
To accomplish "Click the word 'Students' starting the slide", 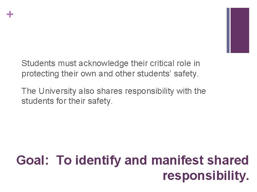I will pos(38,63).
